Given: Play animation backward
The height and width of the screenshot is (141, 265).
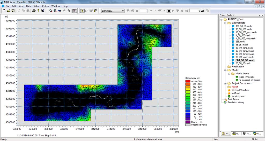Looking at the screenshot, I should coord(164,11).
